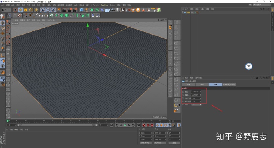This screenshot has height=148, width=274.
Task: Click the attribute manager lock icon
Action: tap(264, 78)
